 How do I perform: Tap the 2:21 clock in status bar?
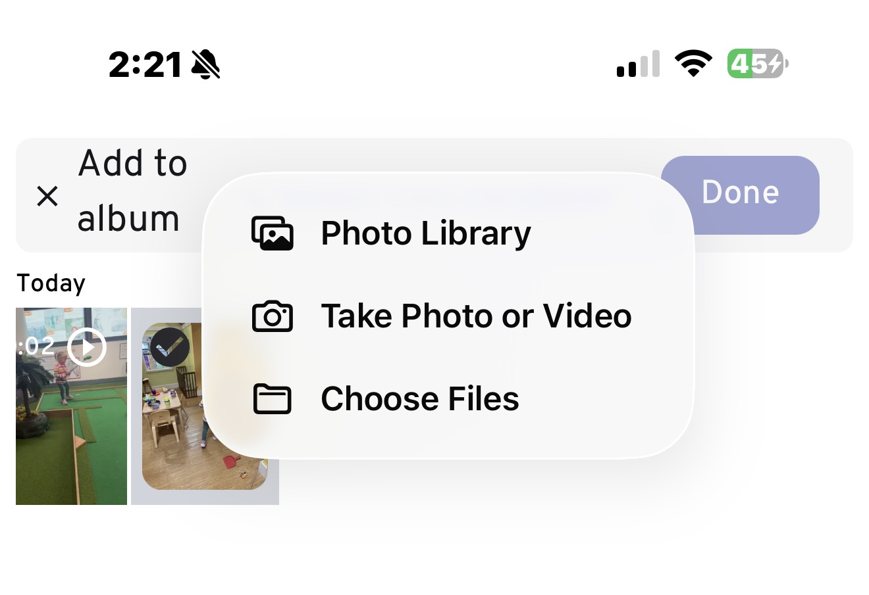[145, 64]
